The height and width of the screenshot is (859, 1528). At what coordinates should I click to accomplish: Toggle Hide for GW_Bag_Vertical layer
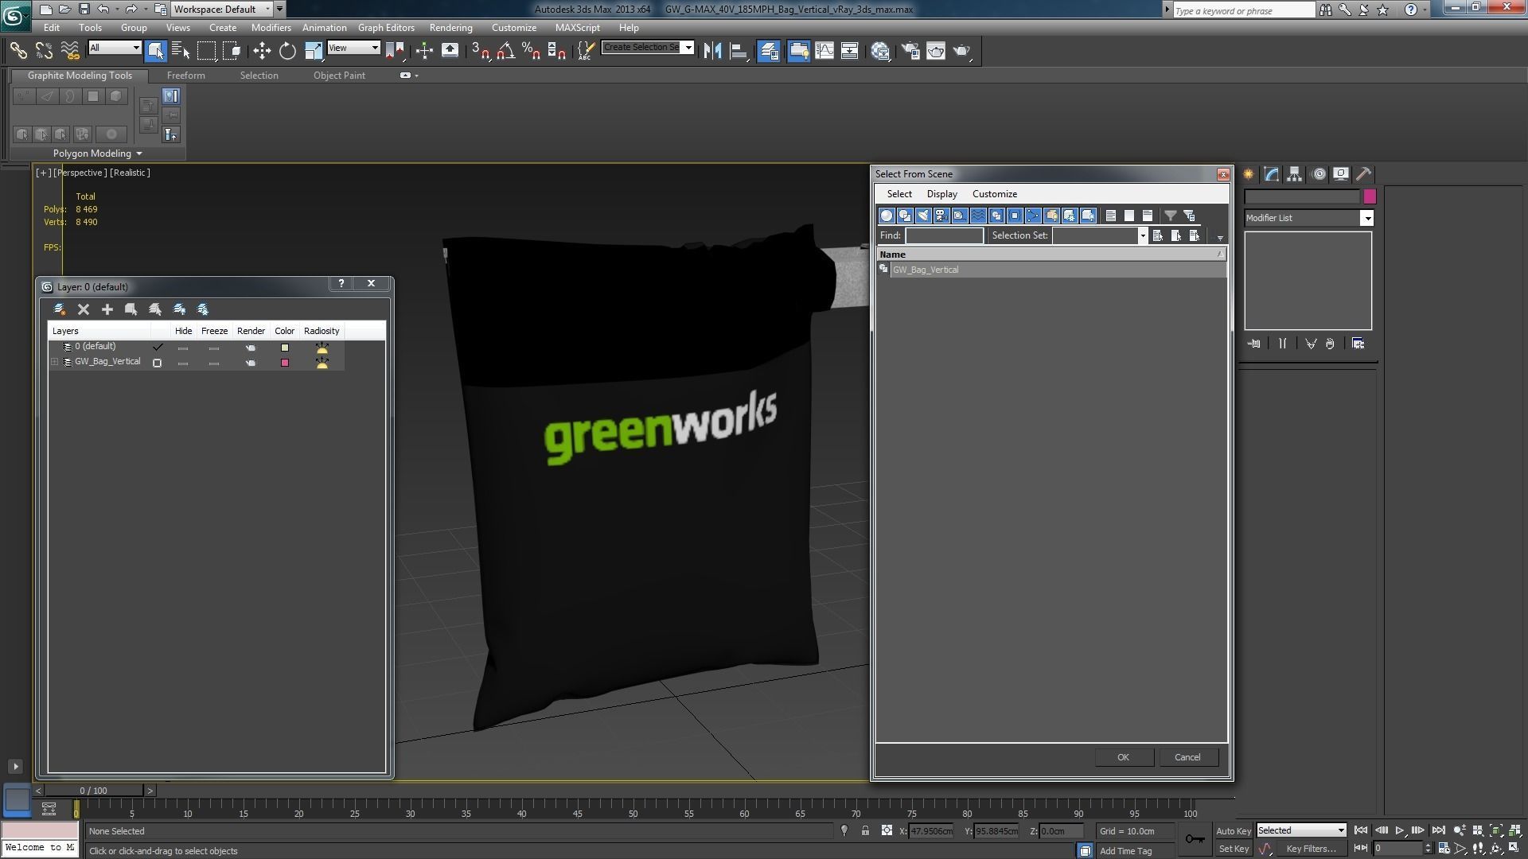point(183,363)
